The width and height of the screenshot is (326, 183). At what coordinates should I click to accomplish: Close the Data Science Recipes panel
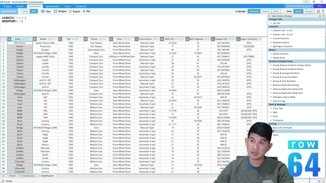coord(323,16)
